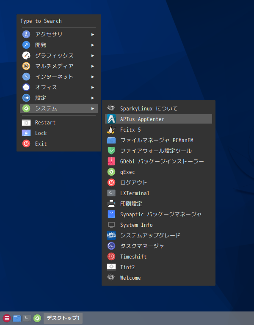Open the red main menu taskbar button

(x=7, y=318)
